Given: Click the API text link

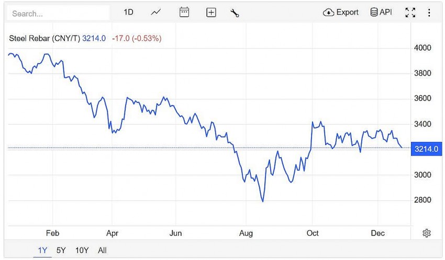Looking at the screenshot, I should pyautogui.click(x=386, y=13).
